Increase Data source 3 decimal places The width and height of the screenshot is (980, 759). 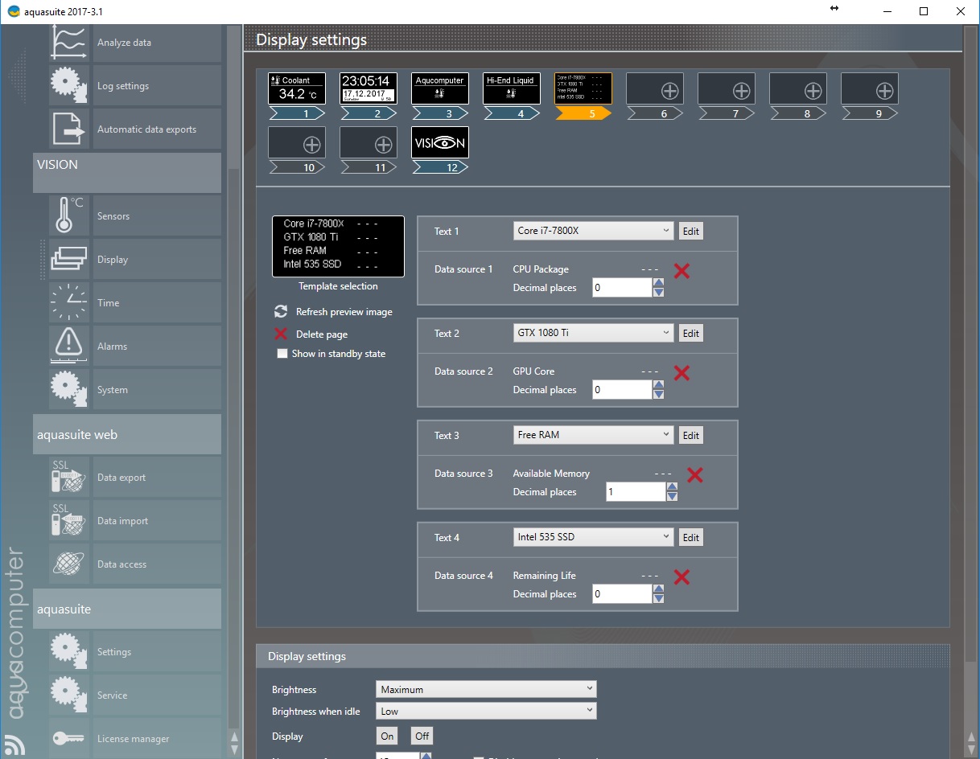[x=672, y=486]
